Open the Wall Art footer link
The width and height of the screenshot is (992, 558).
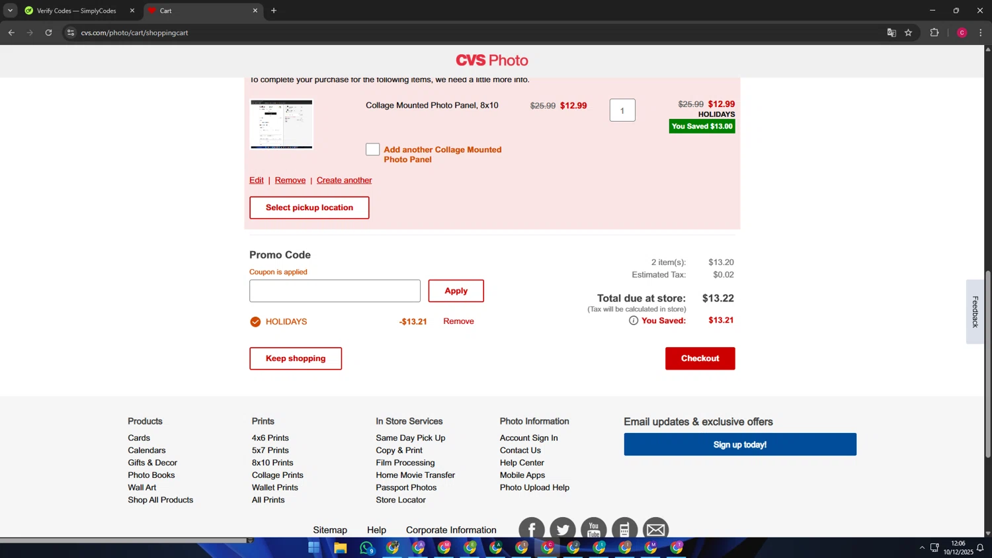click(142, 487)
